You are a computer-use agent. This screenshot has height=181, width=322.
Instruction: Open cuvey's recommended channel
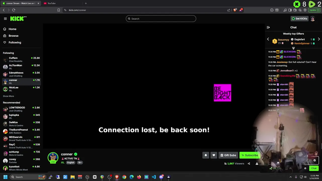pos(21,161)
